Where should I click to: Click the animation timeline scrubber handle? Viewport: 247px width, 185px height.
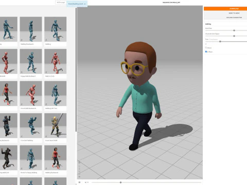point(120,182)
